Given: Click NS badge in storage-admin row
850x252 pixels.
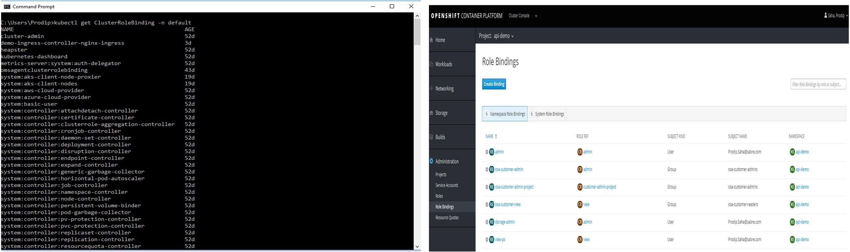Looking at the screenshot, I should tap(792, 222).
